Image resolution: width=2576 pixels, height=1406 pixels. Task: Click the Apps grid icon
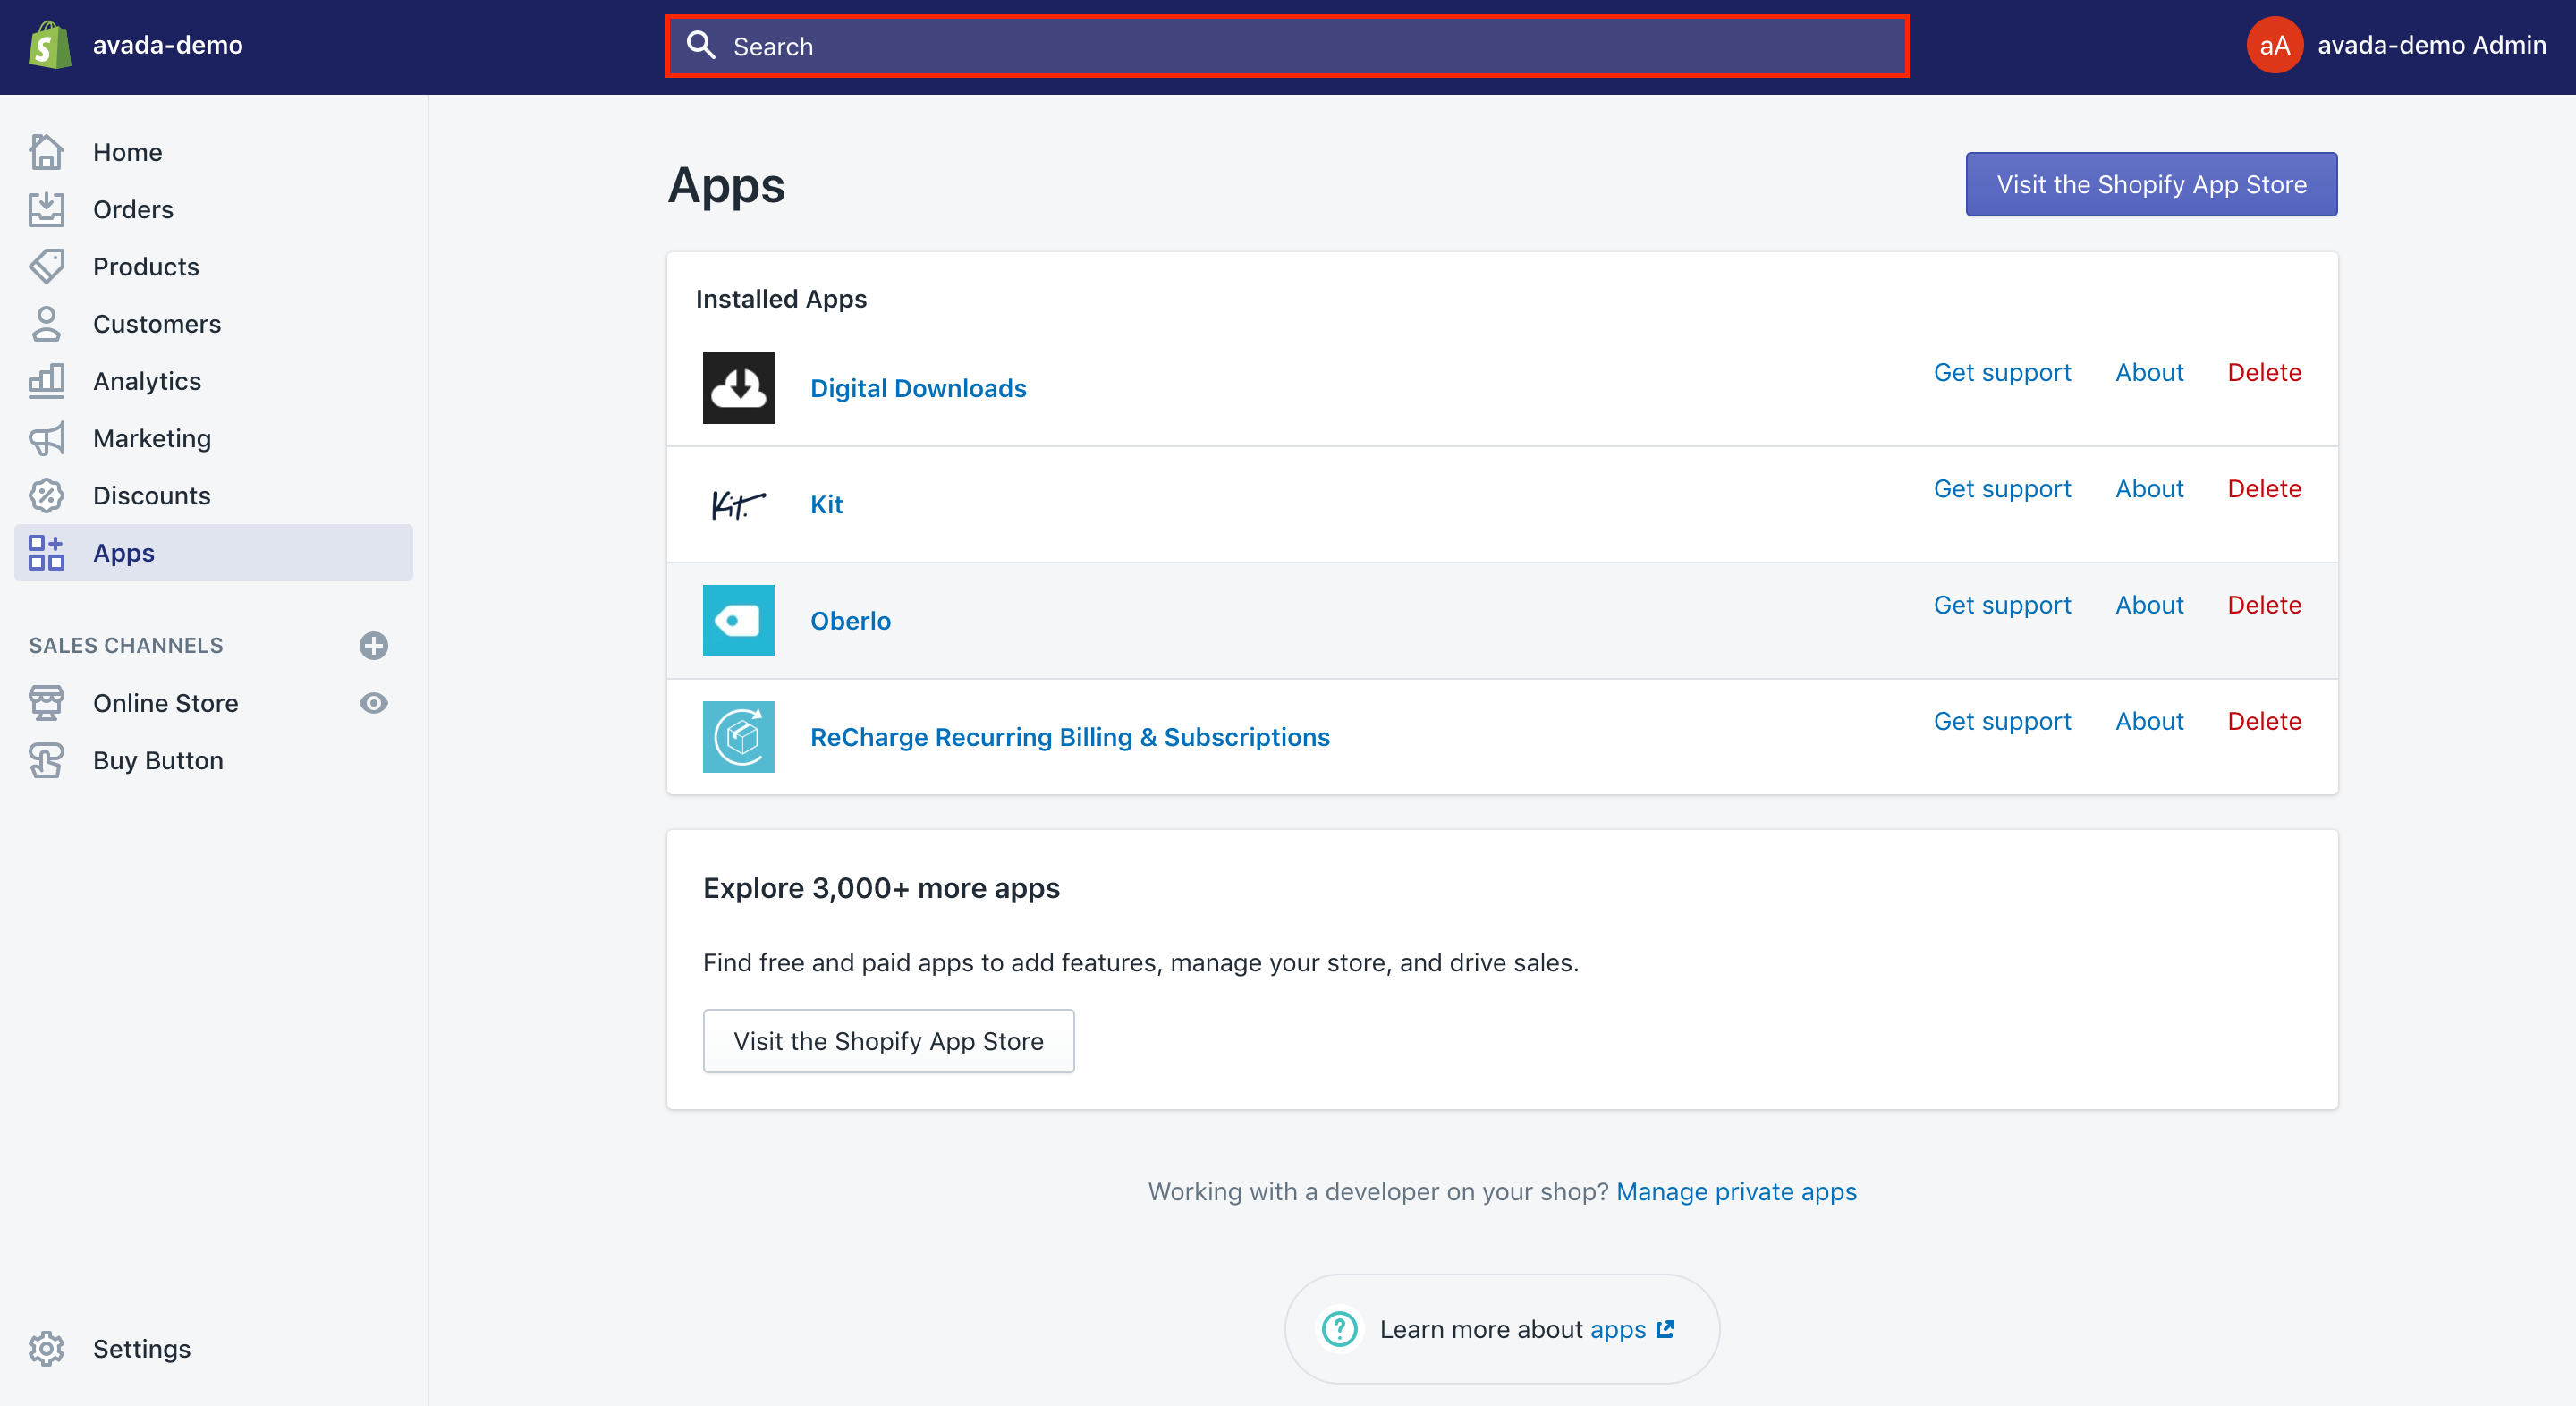[46, 553]
